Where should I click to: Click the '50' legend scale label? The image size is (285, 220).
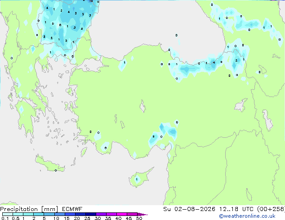pyautogui.click(x=139, y=218)
